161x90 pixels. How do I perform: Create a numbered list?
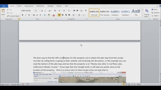pos(64,10)
